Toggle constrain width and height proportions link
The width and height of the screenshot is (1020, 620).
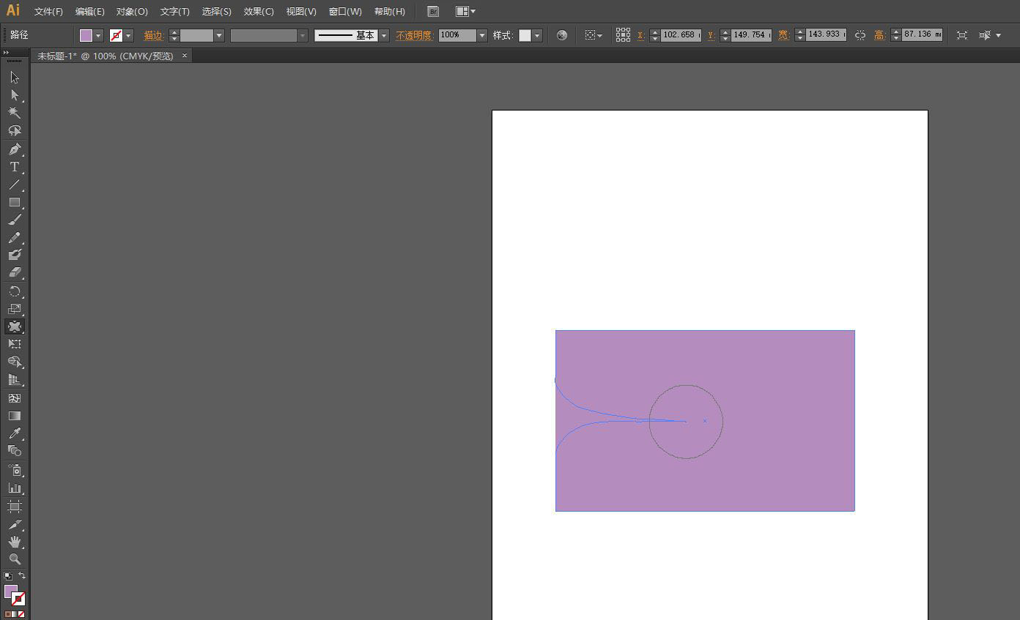click(860, 35)
